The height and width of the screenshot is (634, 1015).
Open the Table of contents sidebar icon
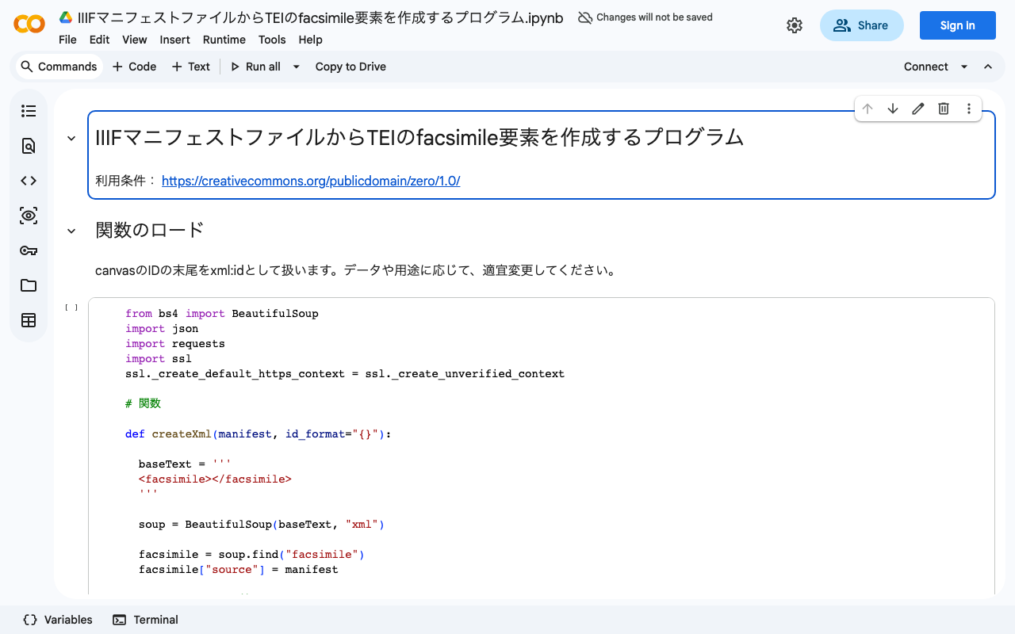click(29, 111)
